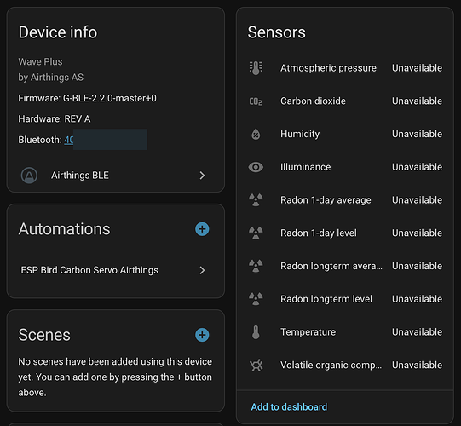Image resolution: width=461 pixels, height=426 pixels.
Task: Open the Carbon dioxide sensor entry
Action: (x=345, y=101)
